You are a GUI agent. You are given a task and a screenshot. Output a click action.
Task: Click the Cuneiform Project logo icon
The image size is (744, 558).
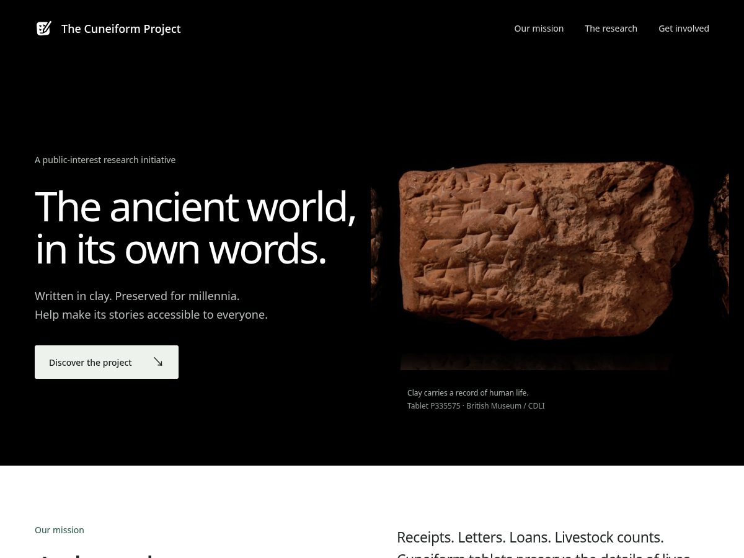(x=43, y=29)
